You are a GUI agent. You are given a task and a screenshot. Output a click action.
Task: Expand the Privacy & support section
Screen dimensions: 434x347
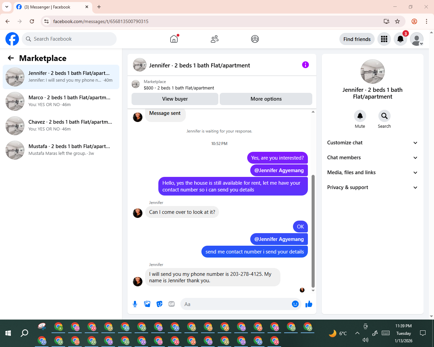tap(373, 187)
